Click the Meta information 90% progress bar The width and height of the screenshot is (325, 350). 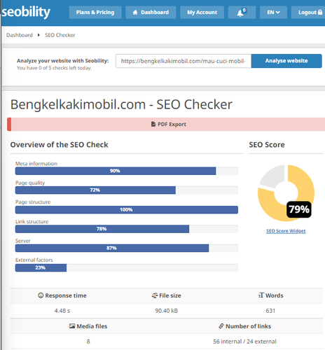[x=127, y=171]
